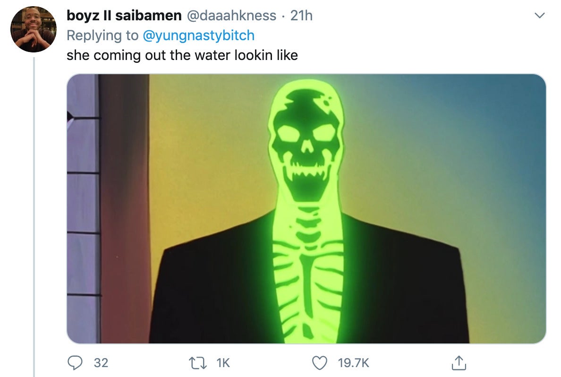Click the 1K retweets count

pyautogui.click(x=223, y=363)
